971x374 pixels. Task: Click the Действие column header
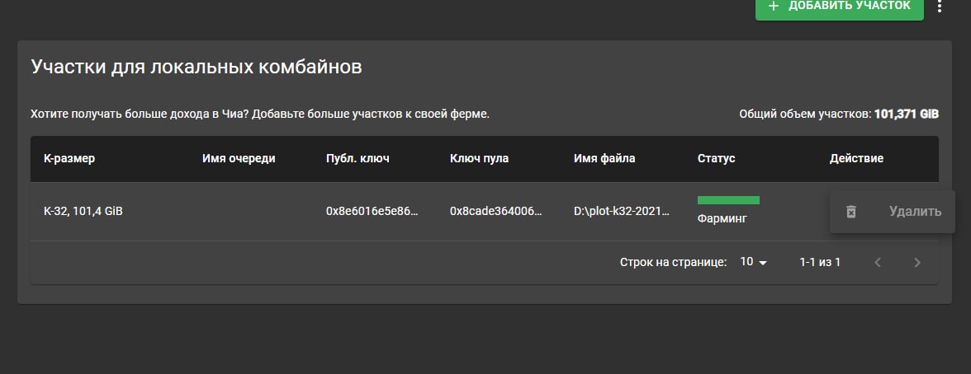856,158
